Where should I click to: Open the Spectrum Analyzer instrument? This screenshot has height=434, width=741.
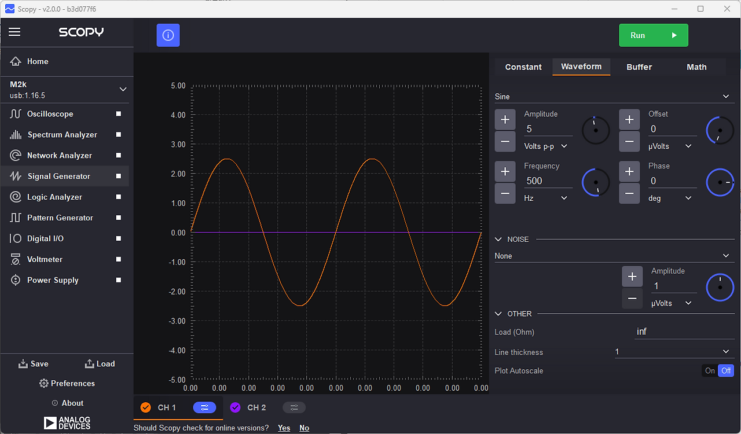[64, 135]
